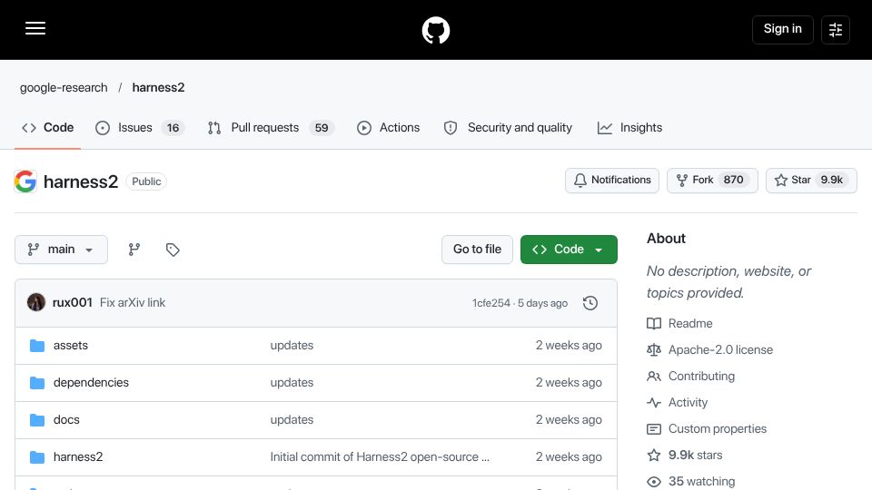This screenshot has height=490, width=872.
Task: Click the 5 days ago commit timestamp
Action: (543, 303)
